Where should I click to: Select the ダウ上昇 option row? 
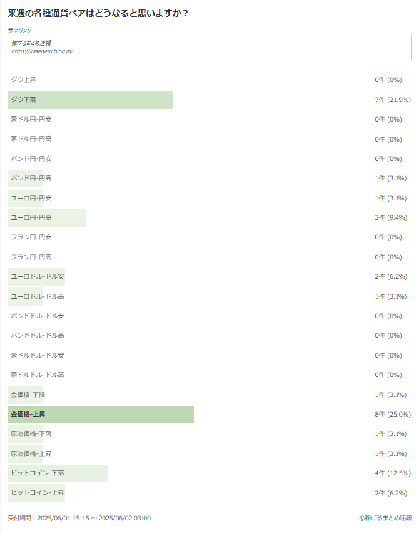pos(209,80)
